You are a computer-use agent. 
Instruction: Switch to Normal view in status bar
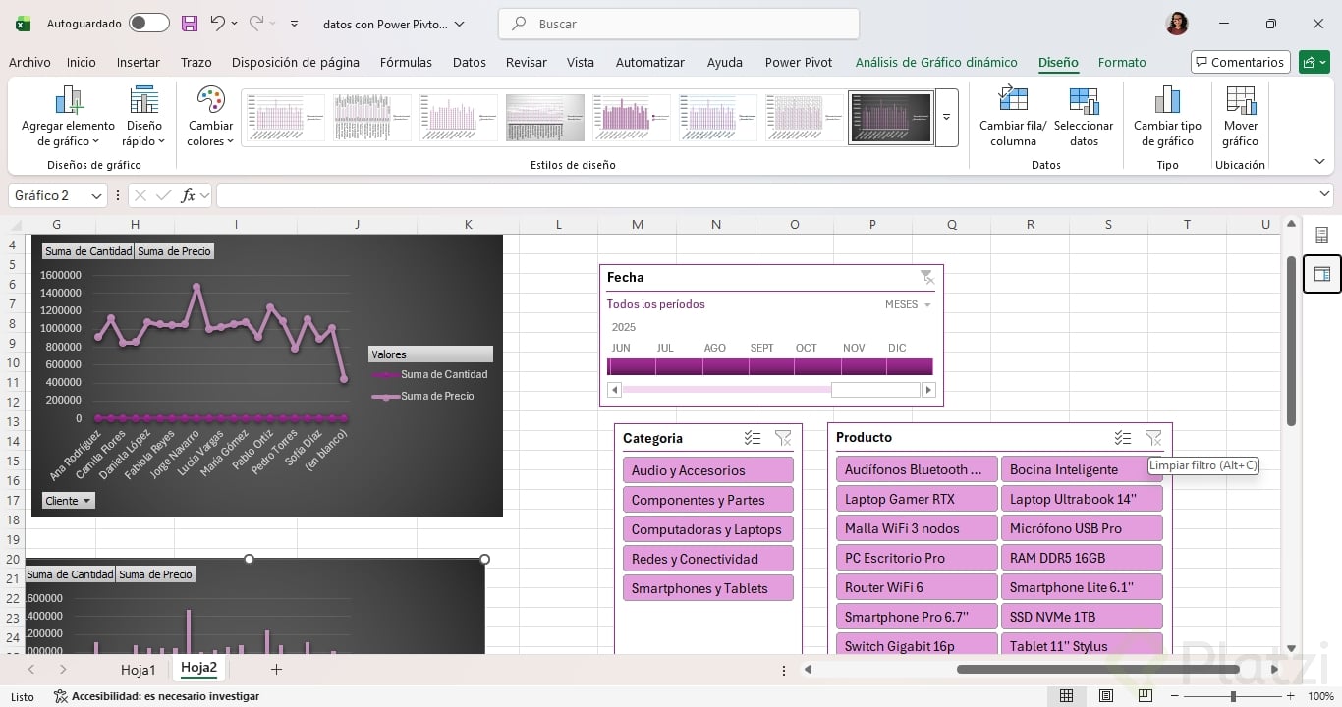point(1066,696)
